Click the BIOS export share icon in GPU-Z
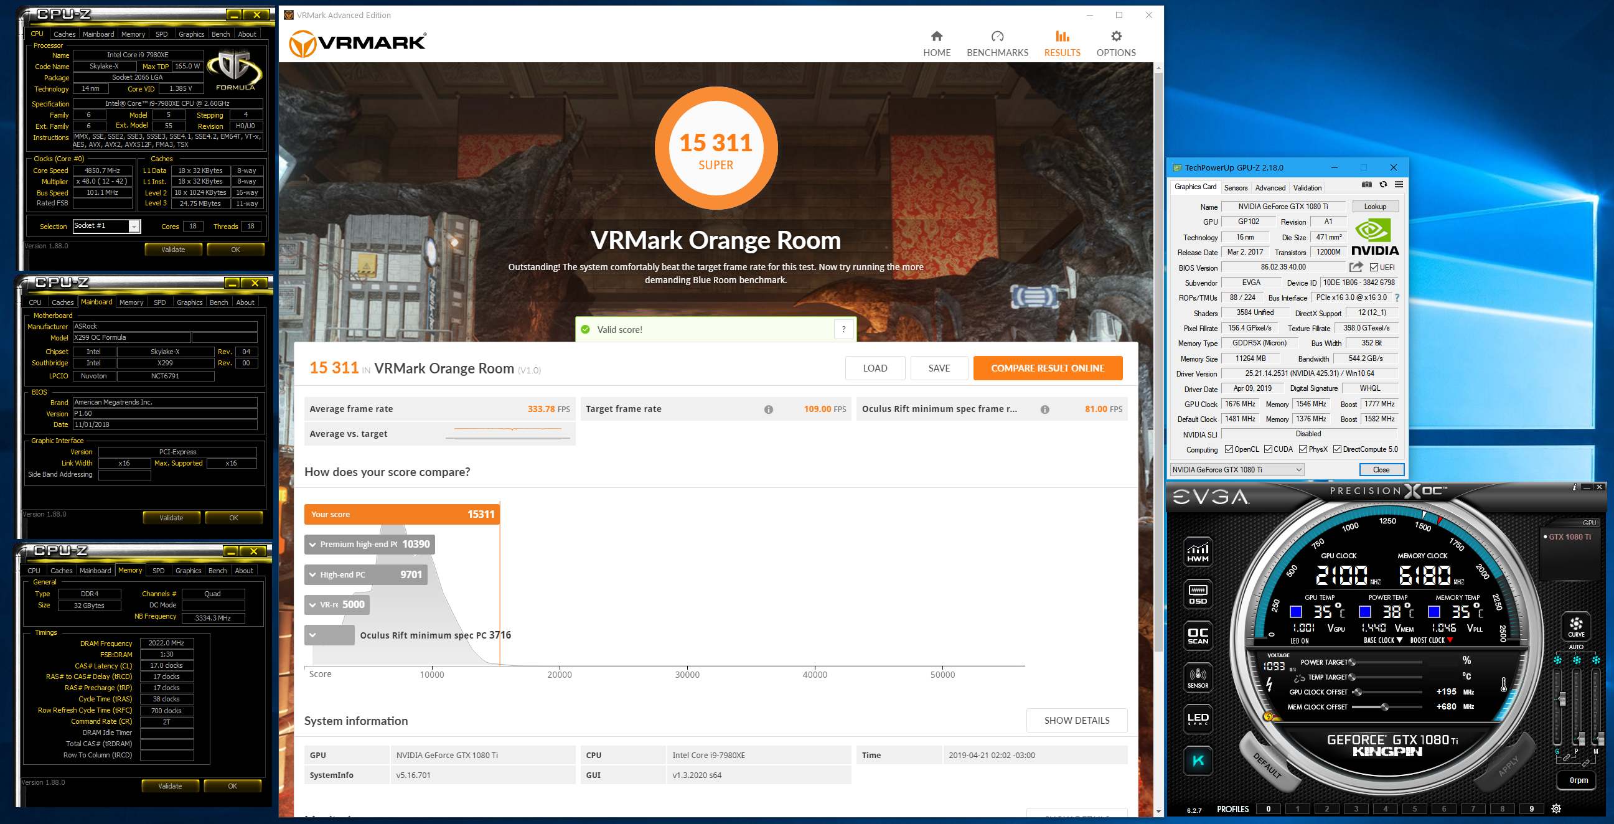This screenshot has height=824, width=1614. pos(1356,267)
